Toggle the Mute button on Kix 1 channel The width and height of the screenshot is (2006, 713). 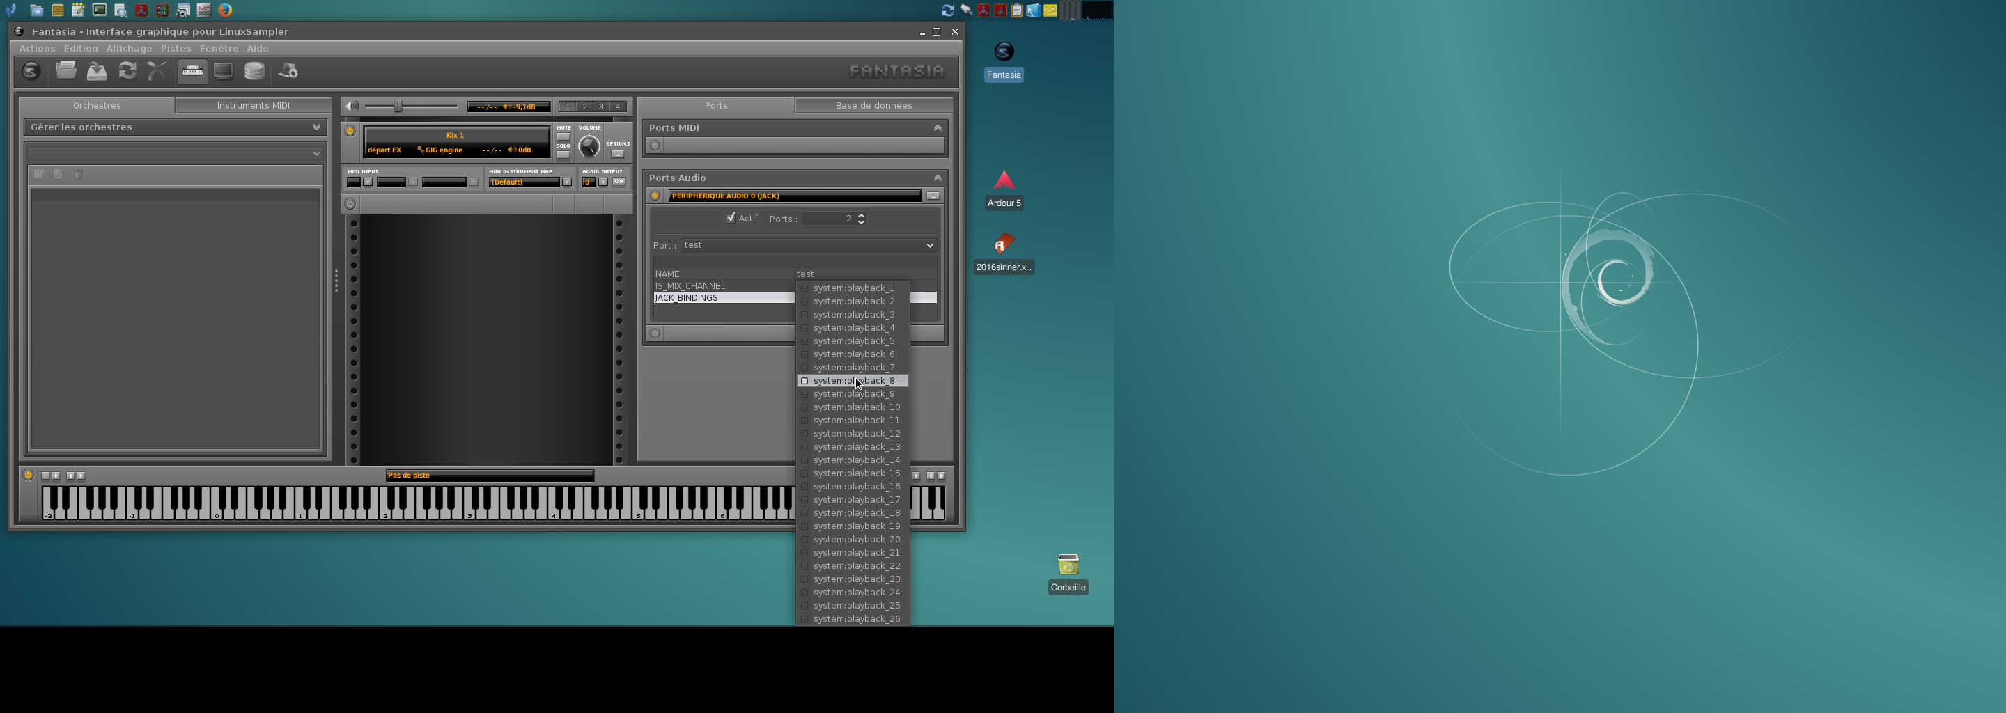coord(563,136)
